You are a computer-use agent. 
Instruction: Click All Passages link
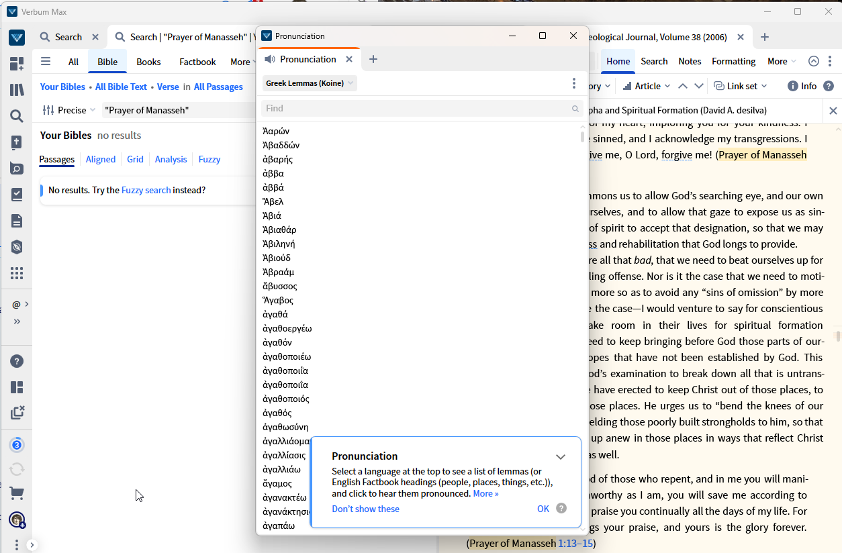(x=218, y=87)
